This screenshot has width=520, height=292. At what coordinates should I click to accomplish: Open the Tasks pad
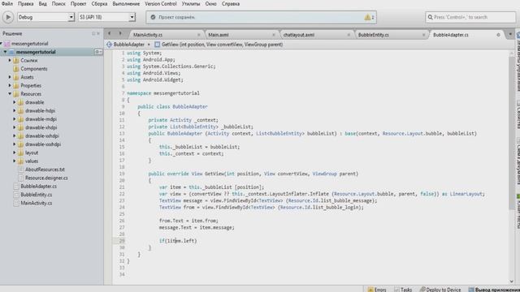click(x=403, y=290)
